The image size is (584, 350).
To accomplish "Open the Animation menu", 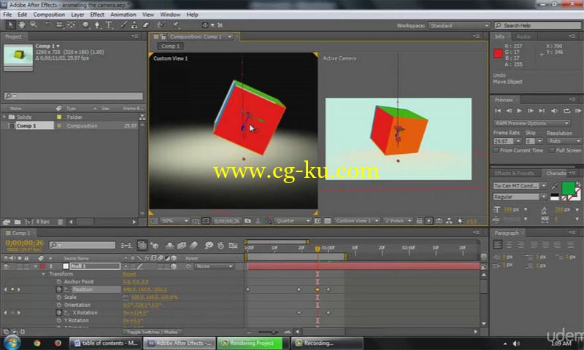I will pos(123,15).
